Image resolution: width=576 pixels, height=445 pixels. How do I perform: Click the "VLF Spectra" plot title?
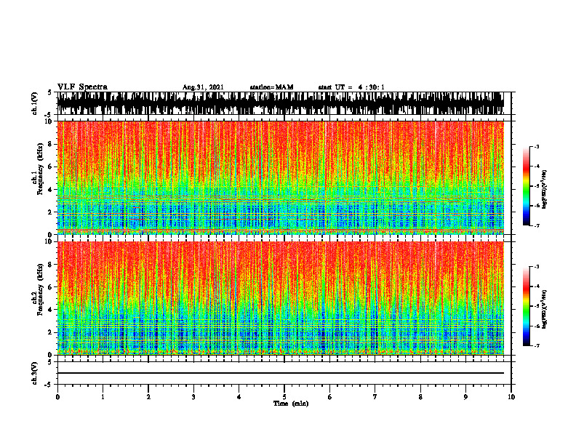point(82,87)
